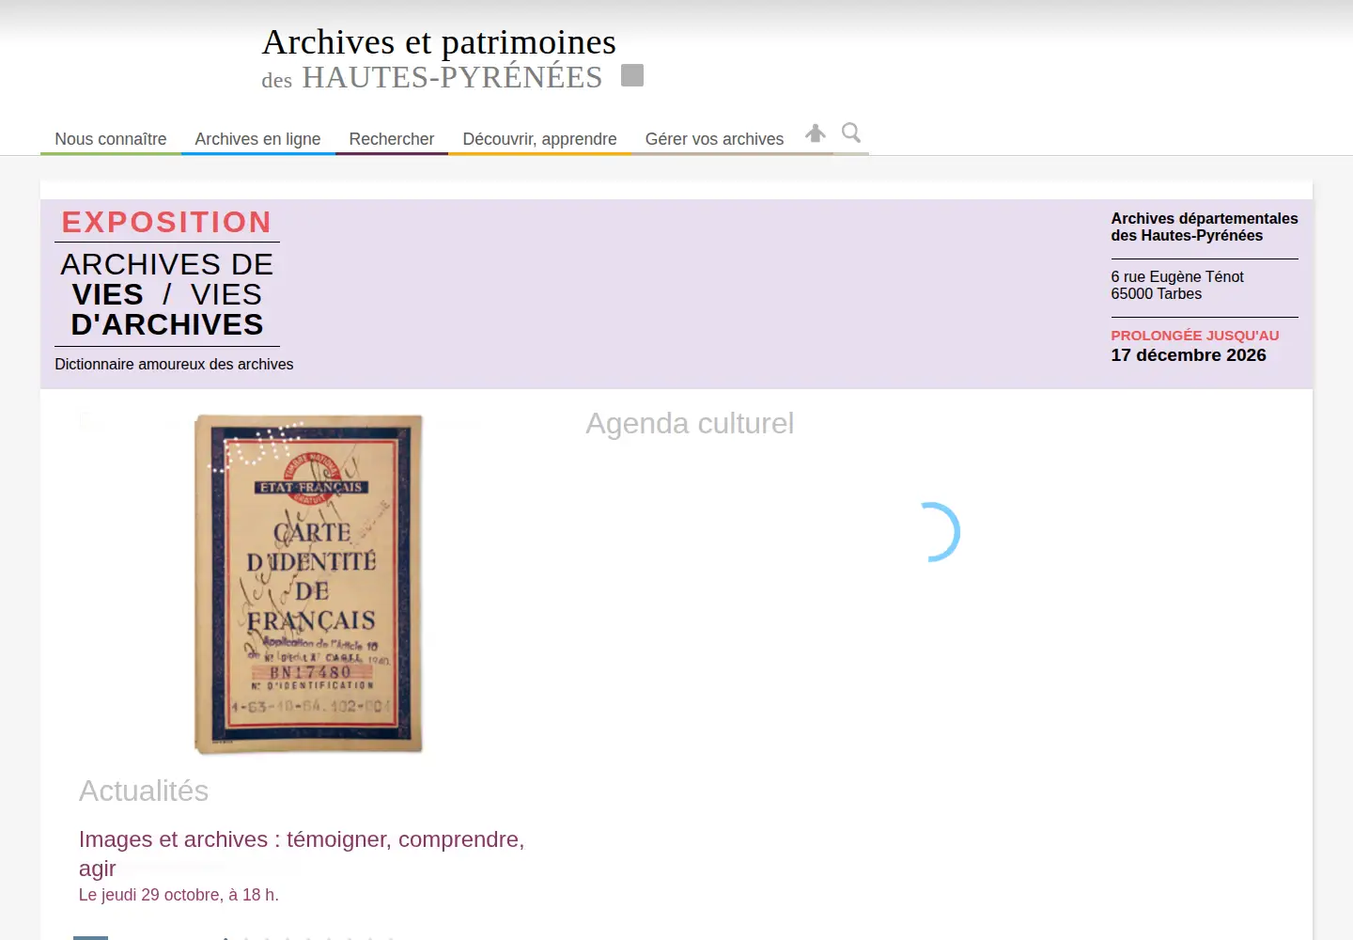Click the 6 rue Eugène Ténot address
This screenshot has height=940, width=1353.
pyautogui.click(x=1177, y=285)
